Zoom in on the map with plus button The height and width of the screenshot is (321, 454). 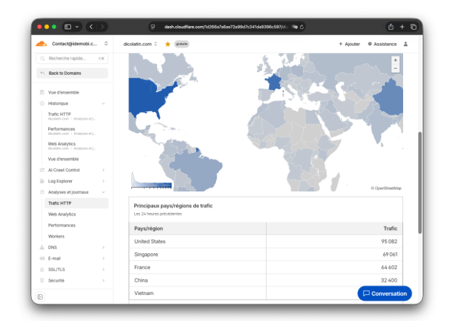[395, 60]
